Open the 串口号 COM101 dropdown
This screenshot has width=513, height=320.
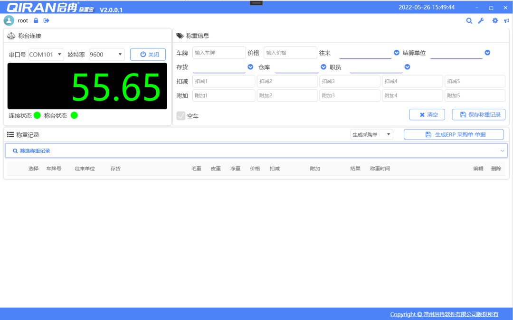click(46, 54)
